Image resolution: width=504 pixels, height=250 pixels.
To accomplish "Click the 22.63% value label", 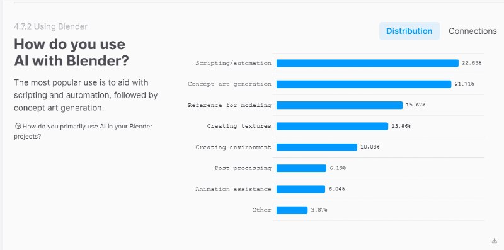I will point(471,63).
